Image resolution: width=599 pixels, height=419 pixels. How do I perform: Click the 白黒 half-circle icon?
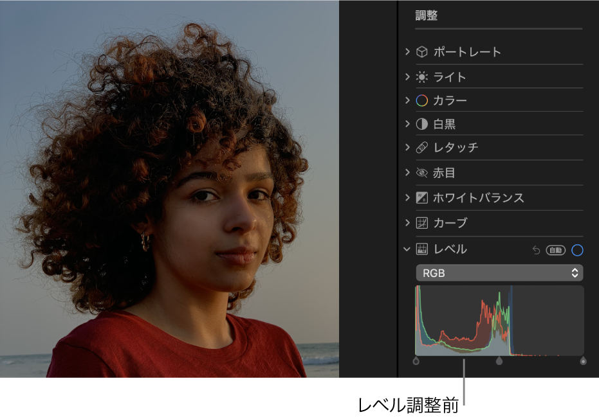click(423, 123)
